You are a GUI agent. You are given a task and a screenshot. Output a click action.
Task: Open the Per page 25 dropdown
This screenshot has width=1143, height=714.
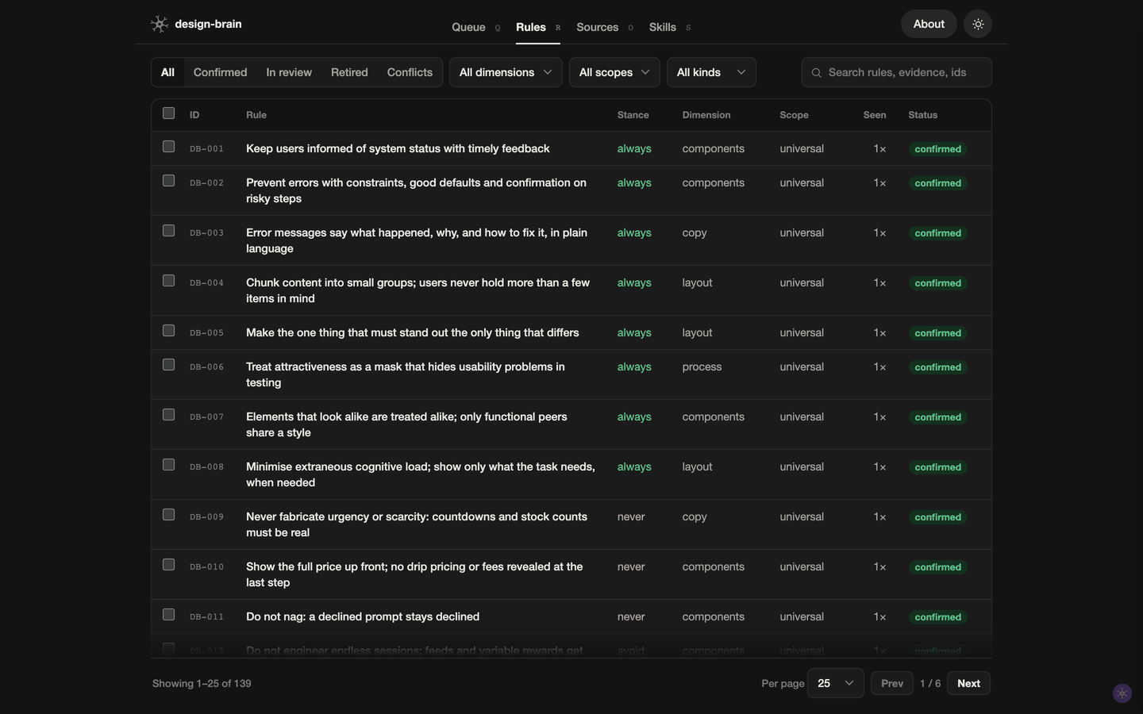835,683
